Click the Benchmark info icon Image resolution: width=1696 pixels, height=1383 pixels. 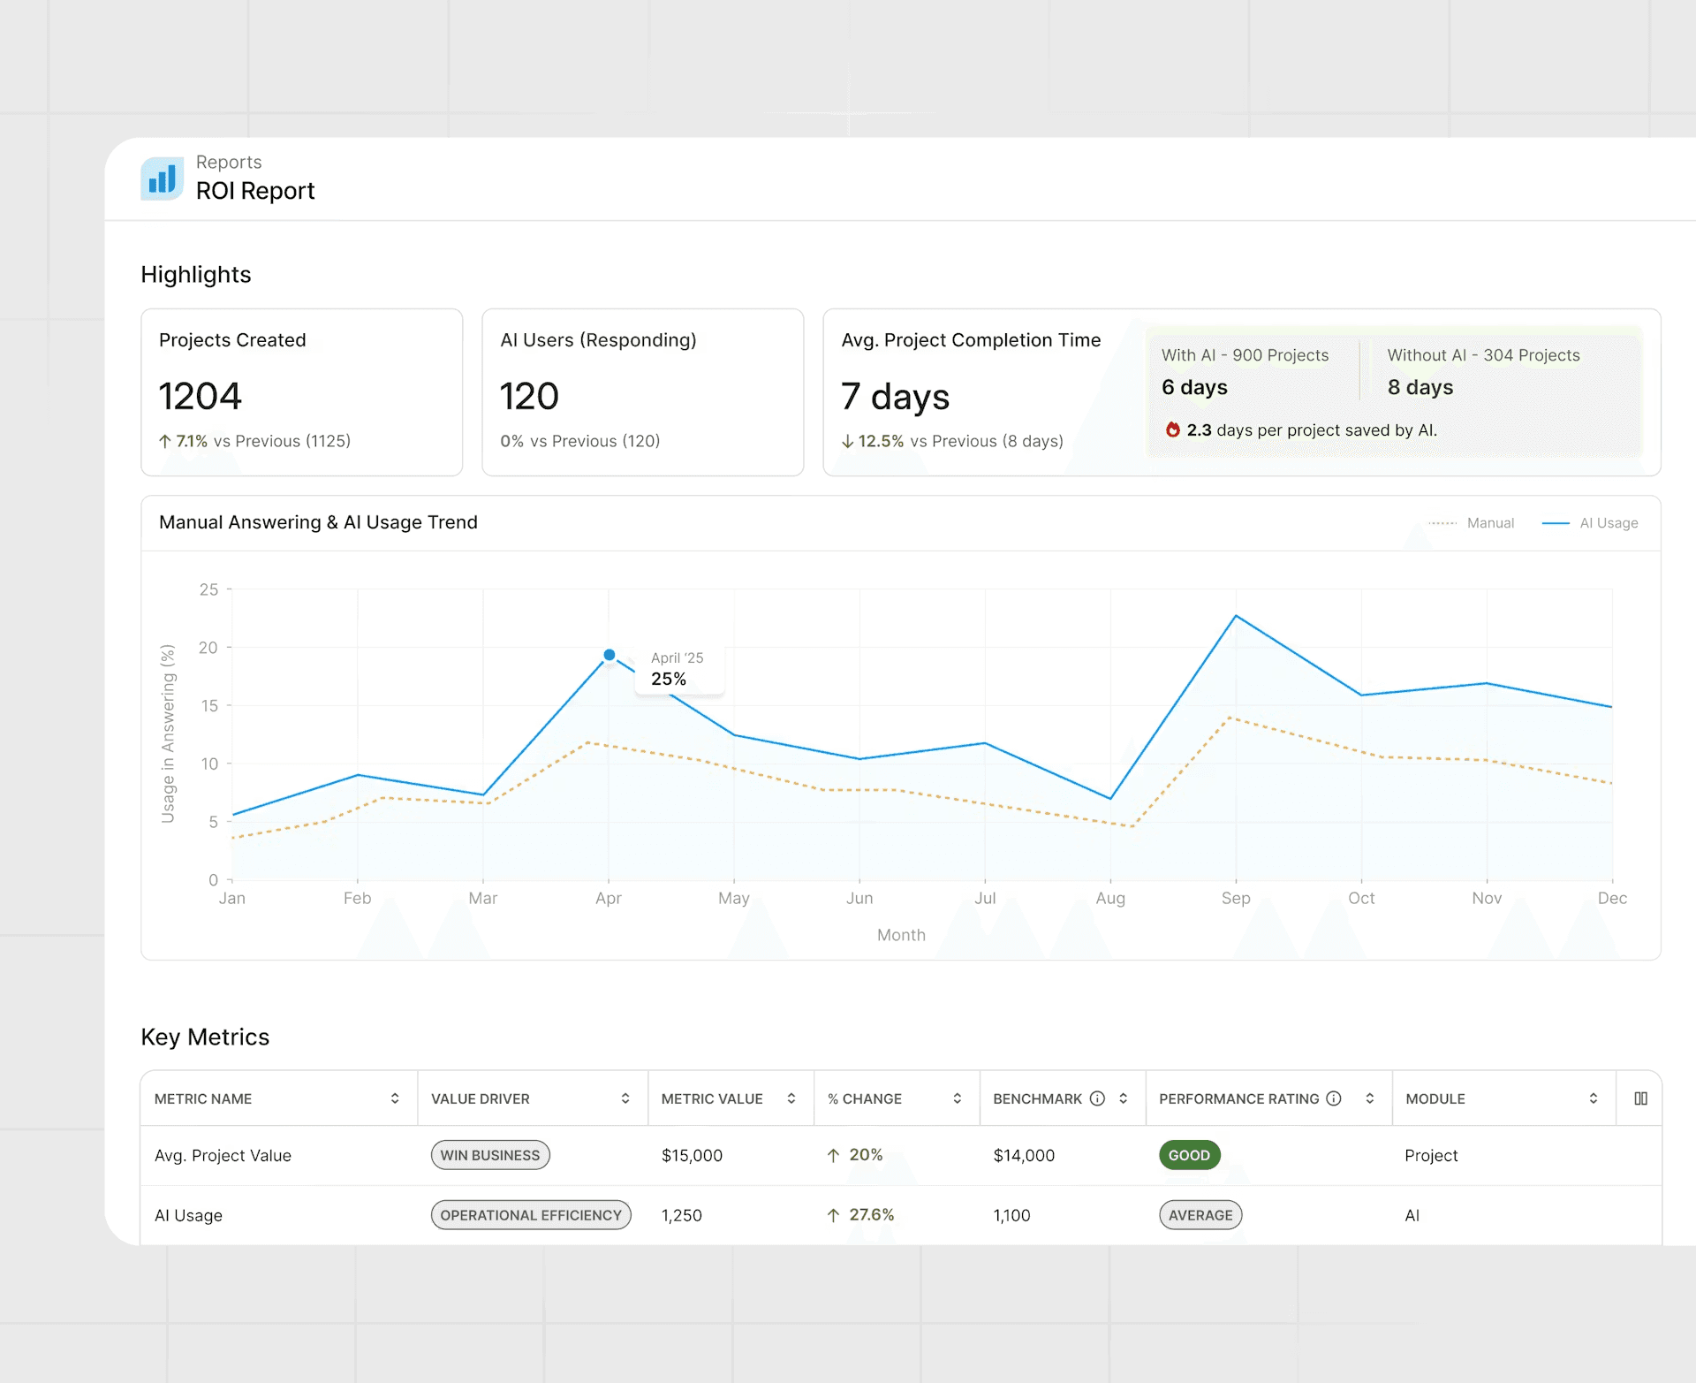click(x=1097, y=1098)
